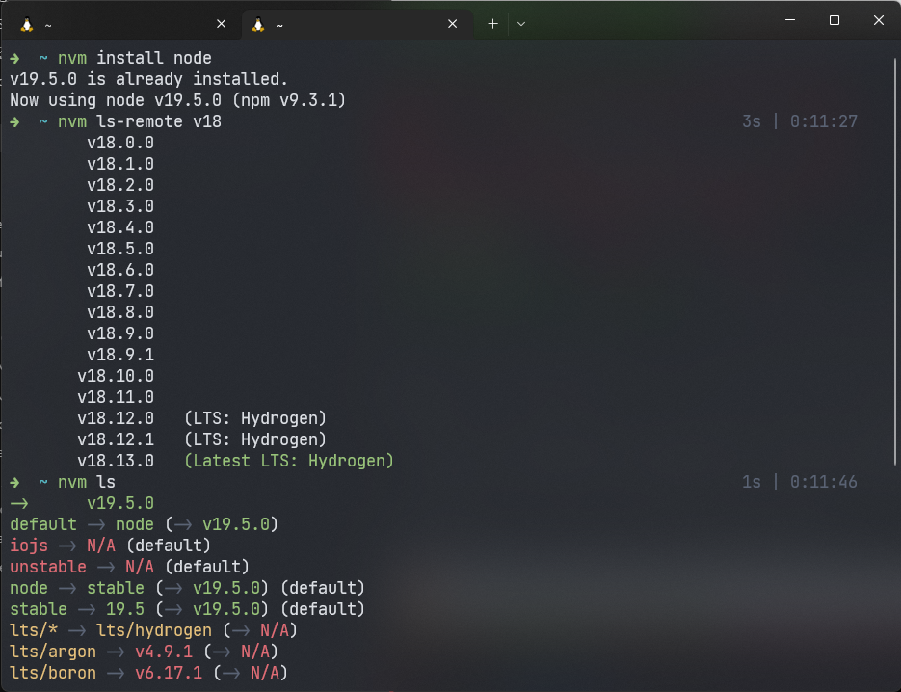This screenshot has width=901, height=692.
Task: Maximize the terminal window
Action: coord(835,20)
